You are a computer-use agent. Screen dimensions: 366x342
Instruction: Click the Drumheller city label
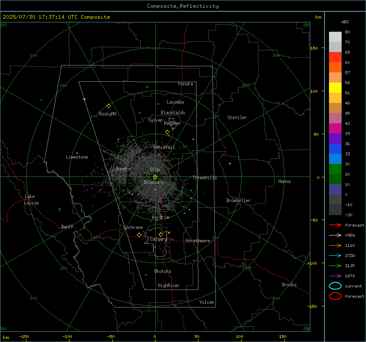pyautogui.click(x=238, y=200)
